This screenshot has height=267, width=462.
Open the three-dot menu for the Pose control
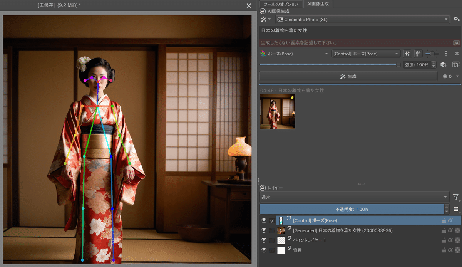[x=446, y=54]
